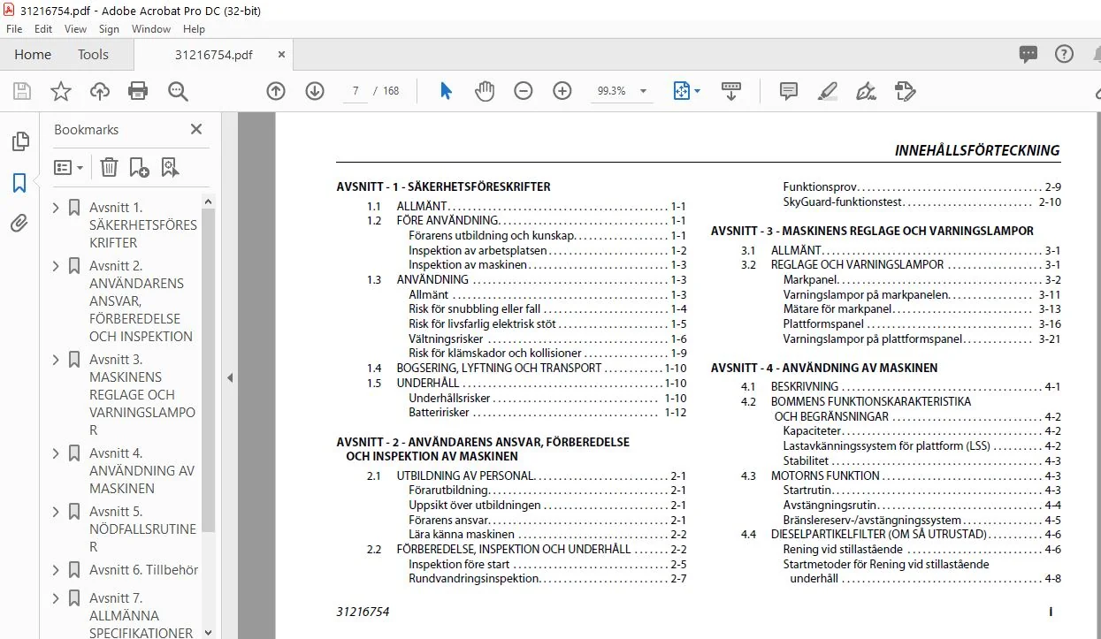
Task: Activate the Selection arrow tool
Action: pyautogui.click(x=446, y=91)
